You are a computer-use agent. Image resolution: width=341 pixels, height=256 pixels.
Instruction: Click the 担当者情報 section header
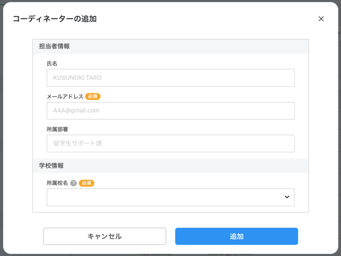point(170,46)
